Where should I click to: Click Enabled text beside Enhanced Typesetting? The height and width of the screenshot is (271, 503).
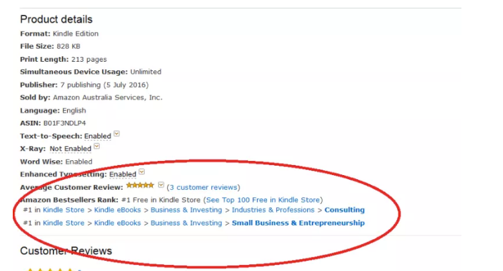(123, 174)
